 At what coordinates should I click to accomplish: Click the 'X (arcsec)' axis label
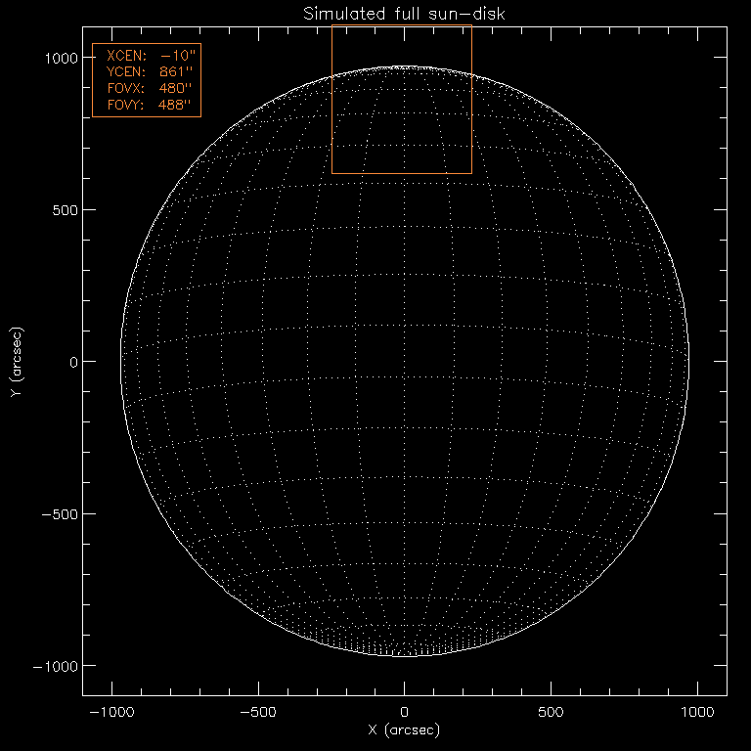[x=404, y=730]
